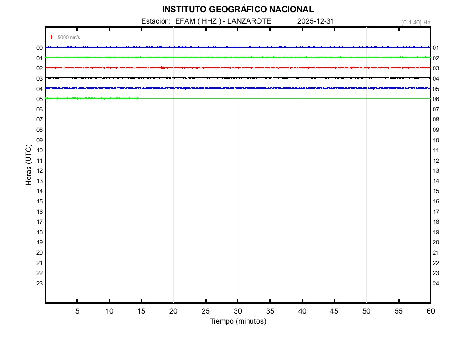Click the 24 hour label on the axis
This screenshot has width=465, height=348.
point(436,284)
